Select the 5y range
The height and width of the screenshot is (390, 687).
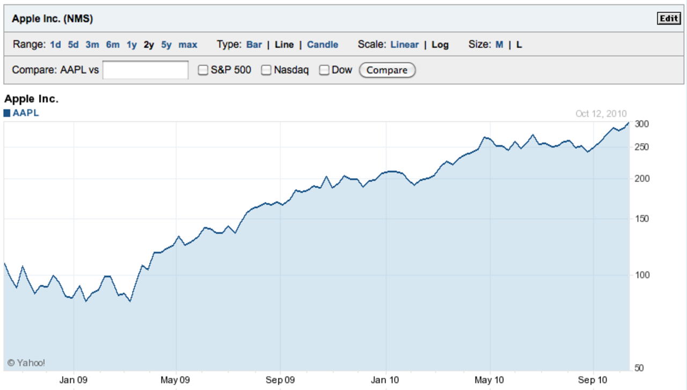tap(166, 45)
